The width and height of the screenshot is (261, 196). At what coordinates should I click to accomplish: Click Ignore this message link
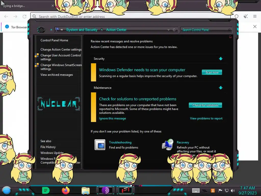pyautogui.click(x=112, y=118)
